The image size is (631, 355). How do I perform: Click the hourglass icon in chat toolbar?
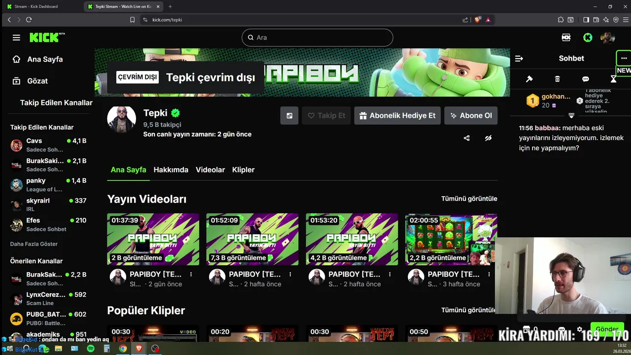click(x=613, y=79)
